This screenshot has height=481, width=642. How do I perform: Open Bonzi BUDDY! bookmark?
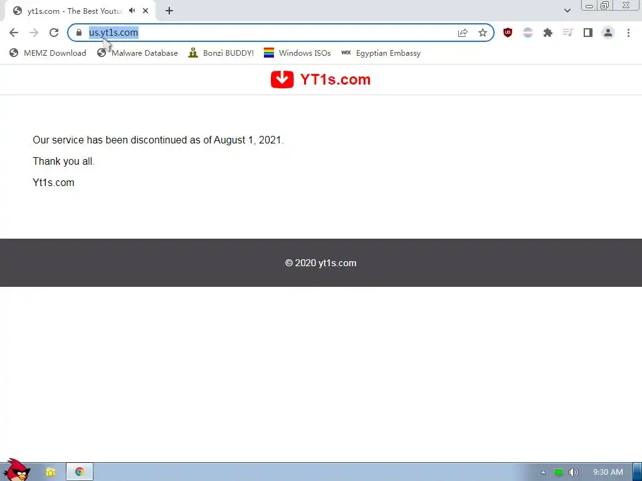221,53
